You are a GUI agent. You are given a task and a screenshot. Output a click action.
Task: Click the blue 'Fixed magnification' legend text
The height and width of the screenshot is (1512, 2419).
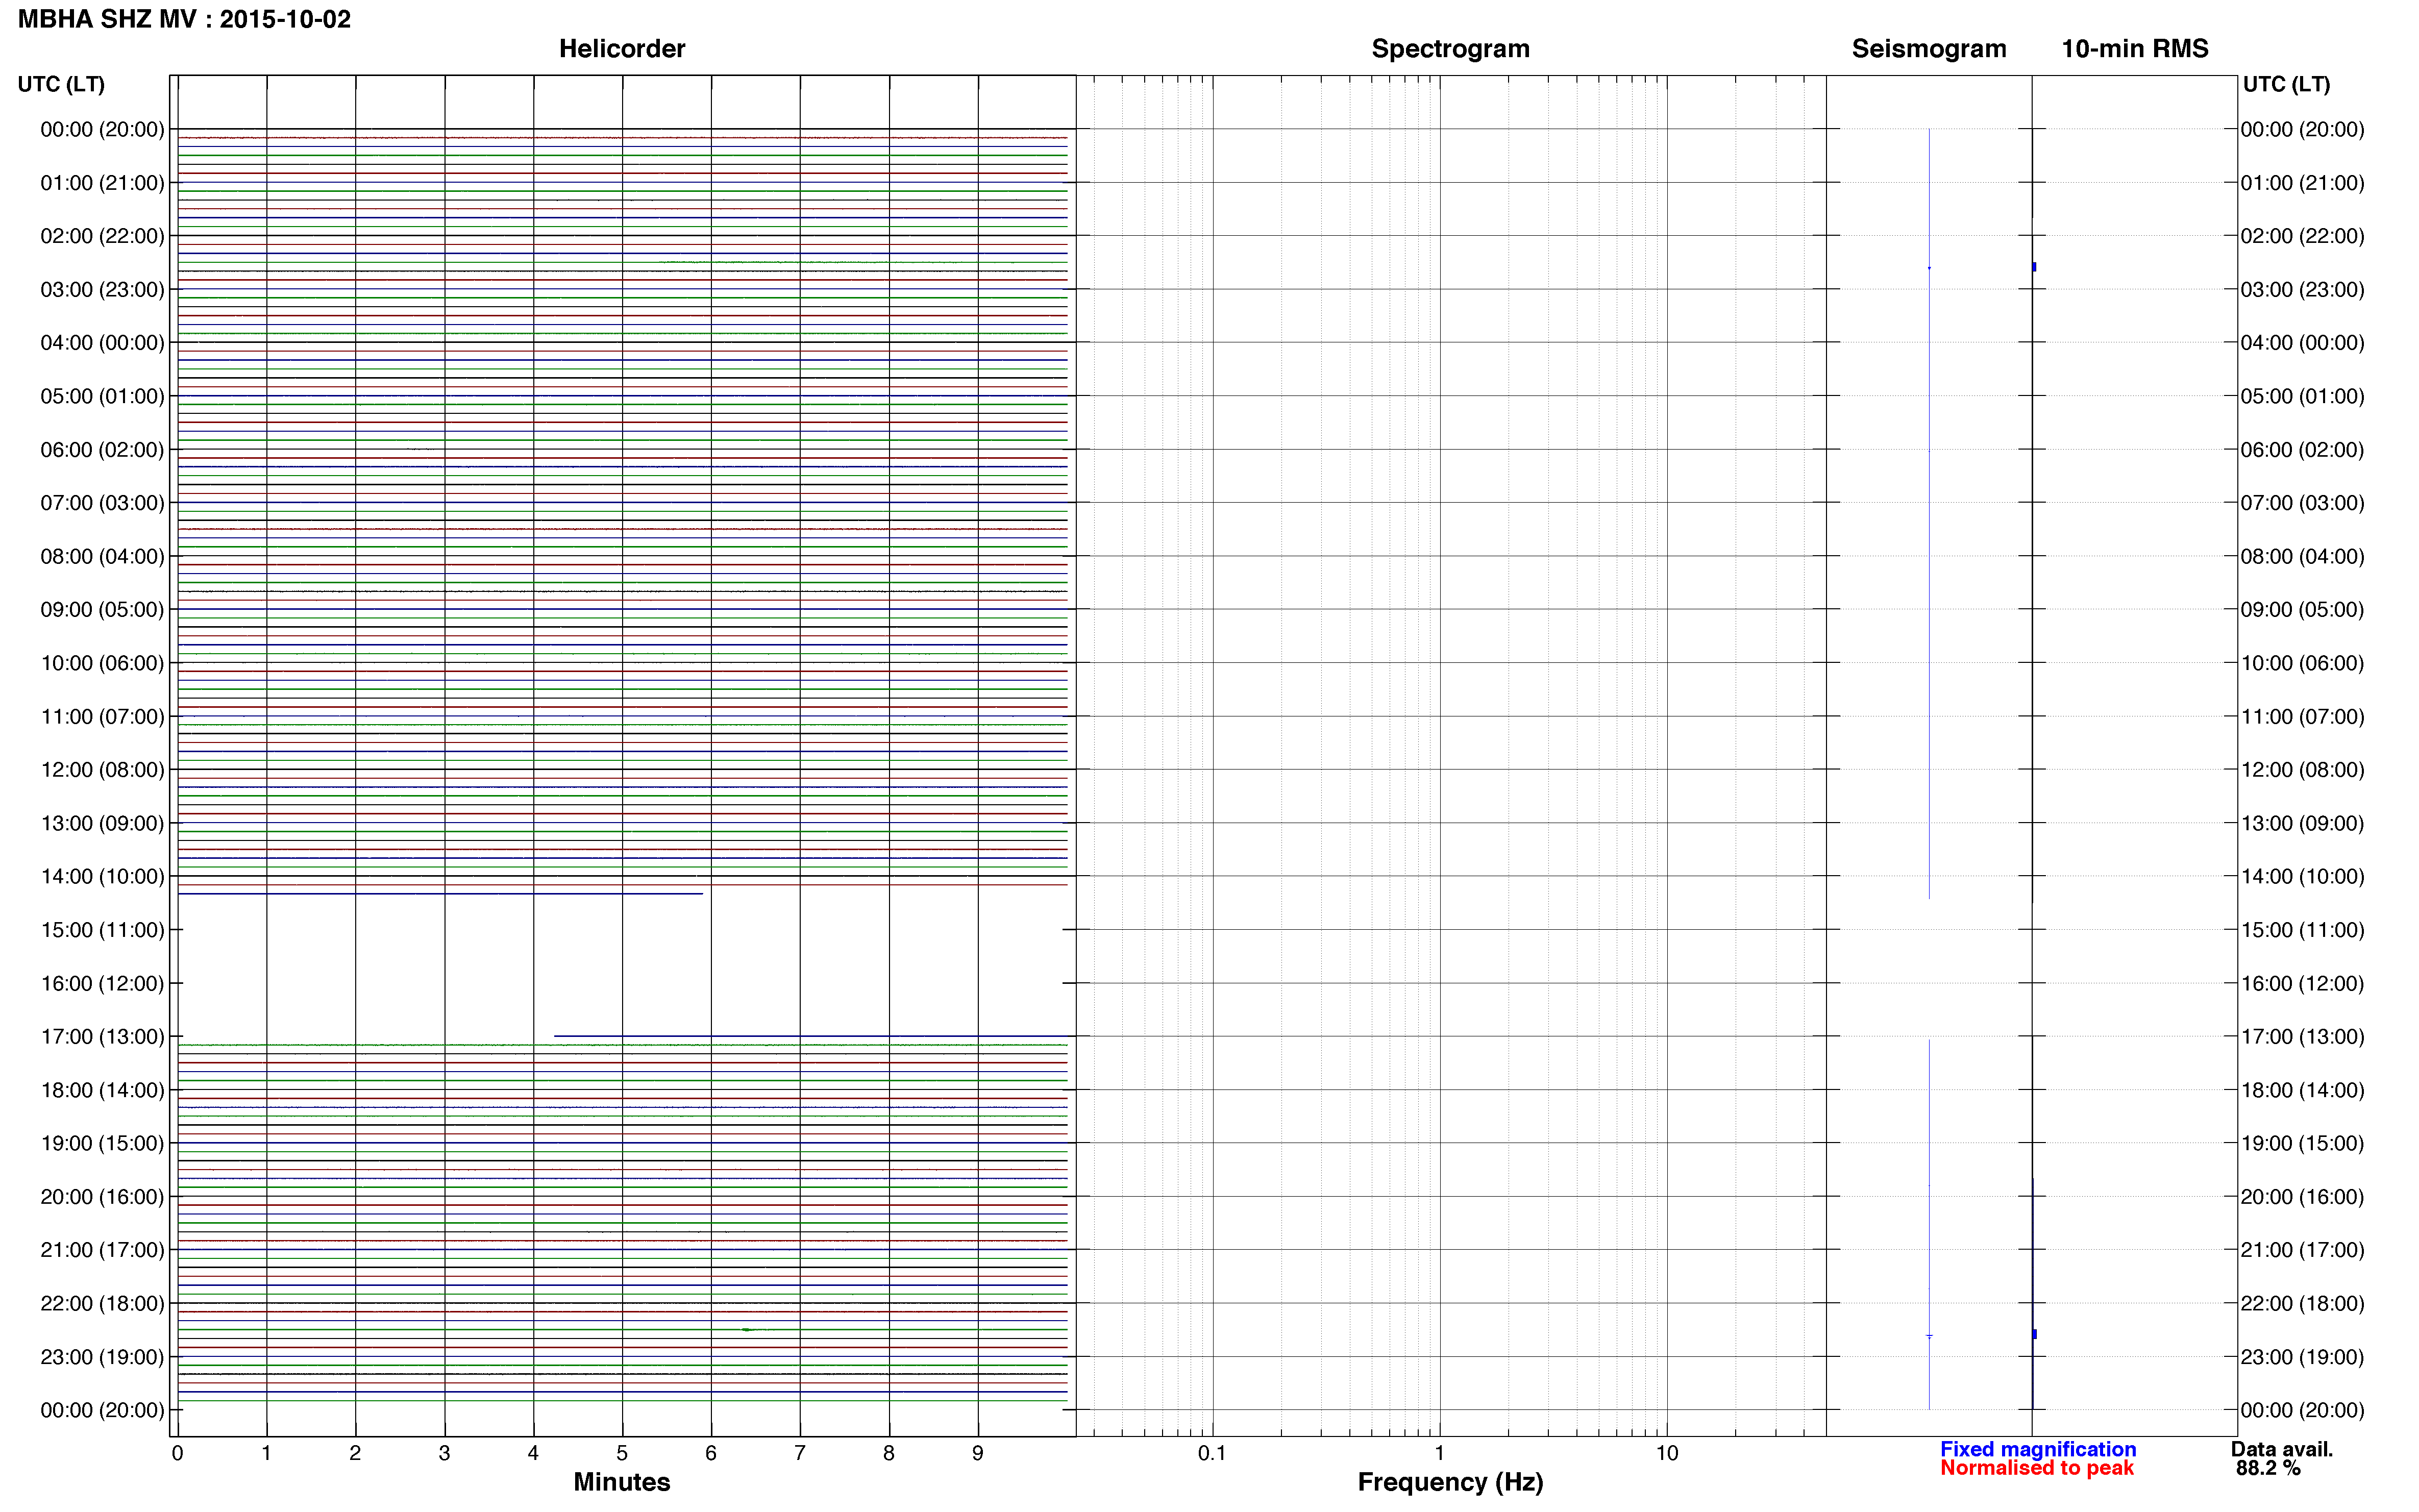(x=2038, y=1449)
